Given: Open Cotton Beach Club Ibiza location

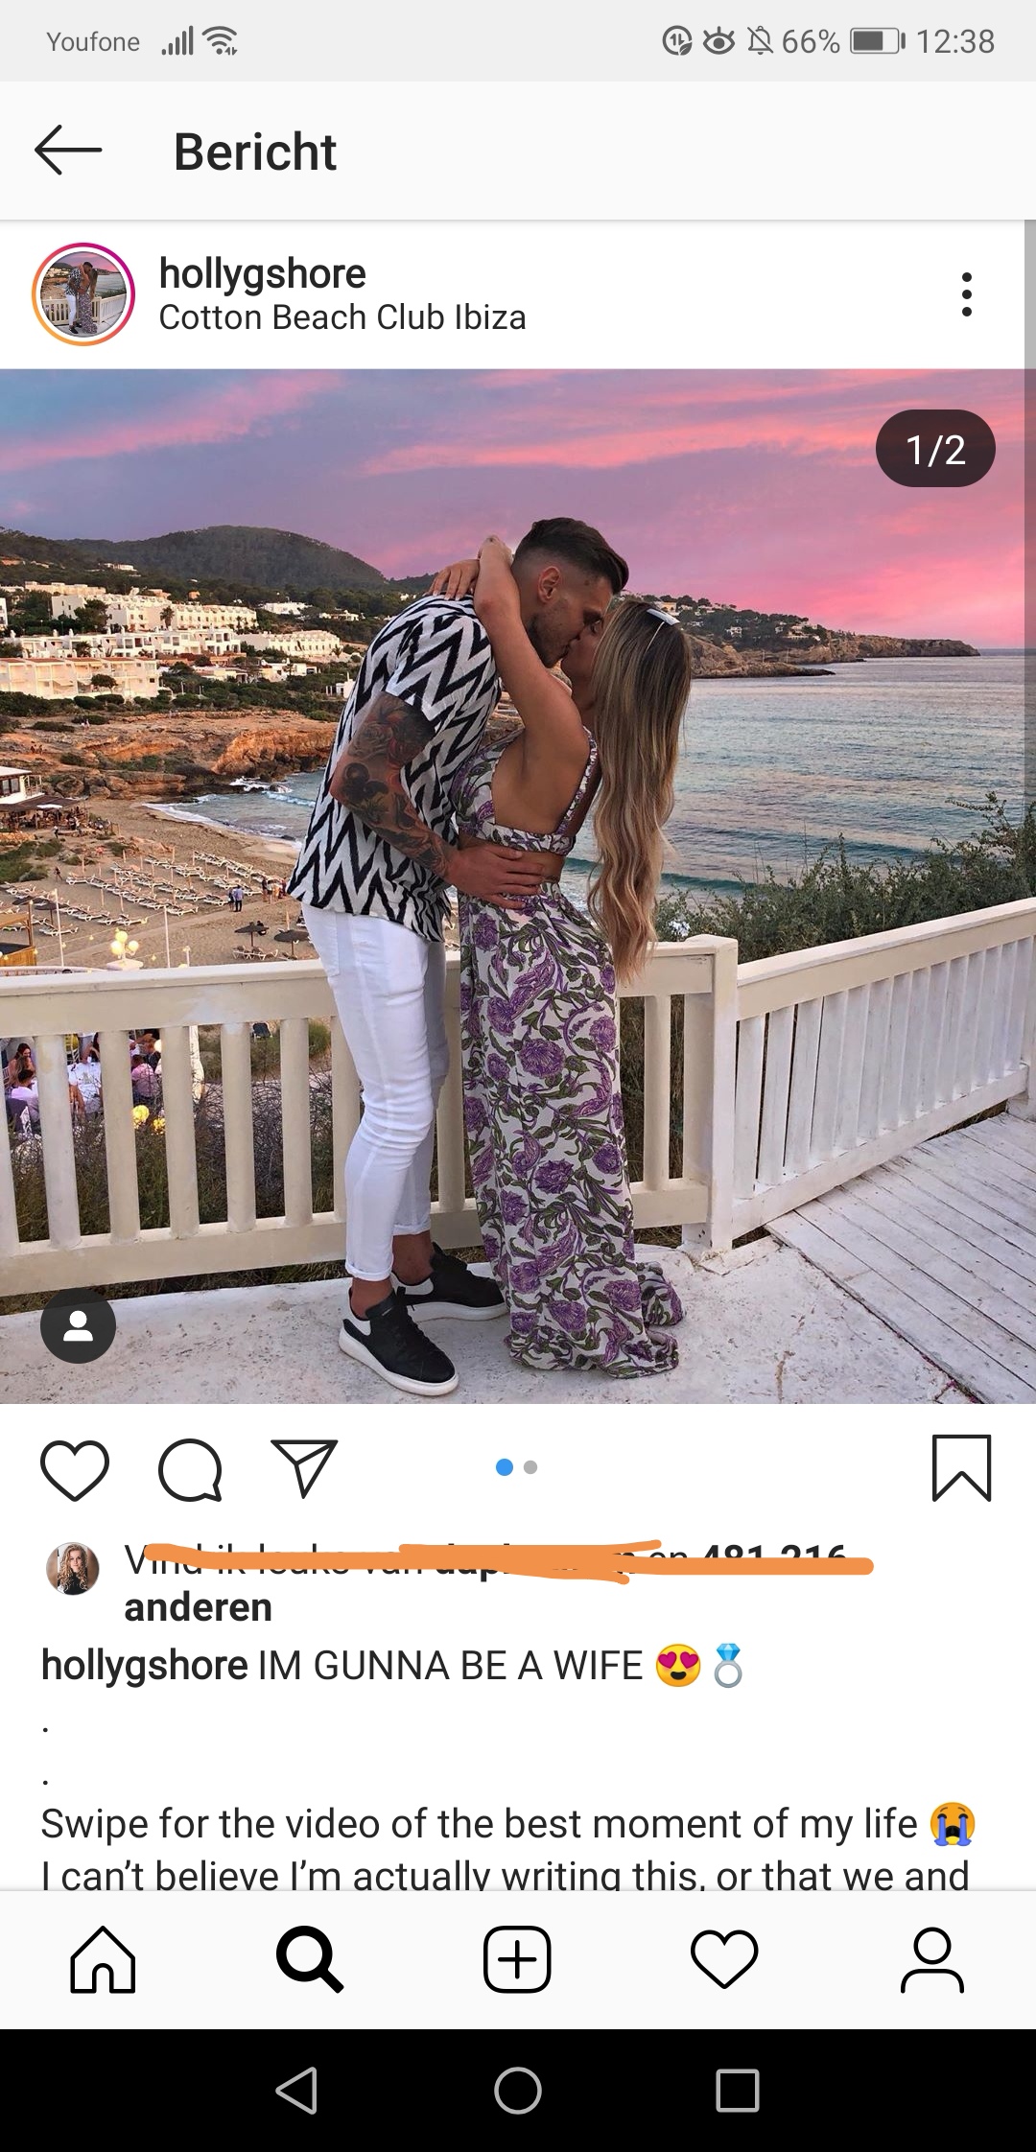Looking at the screenshot, I should 342,317.
